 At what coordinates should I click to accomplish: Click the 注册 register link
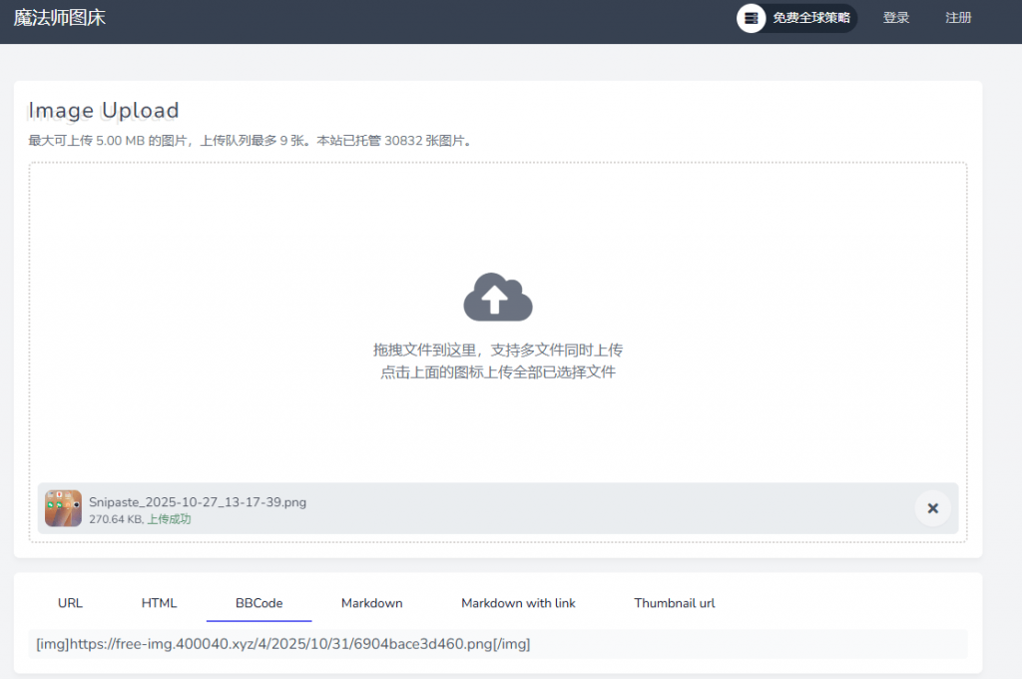958,18
